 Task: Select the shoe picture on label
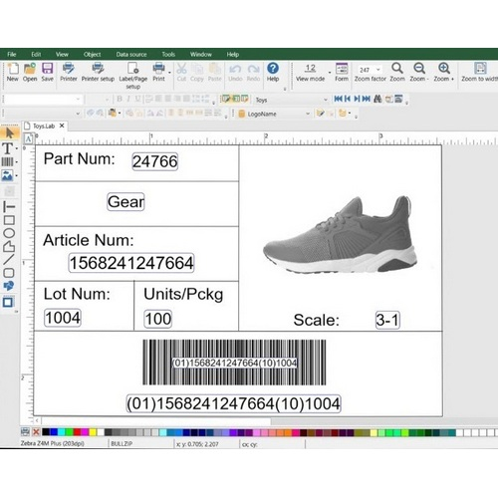tap(341, 234)
